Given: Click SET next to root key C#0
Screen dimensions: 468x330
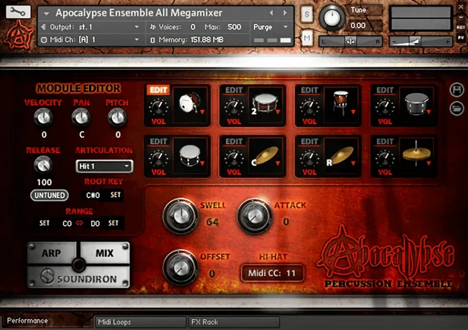Looking at the screenshot, I should (115, 195).
